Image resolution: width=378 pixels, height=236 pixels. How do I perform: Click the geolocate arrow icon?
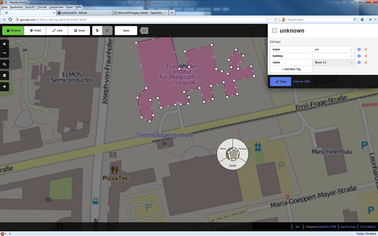tap(4, 87)
